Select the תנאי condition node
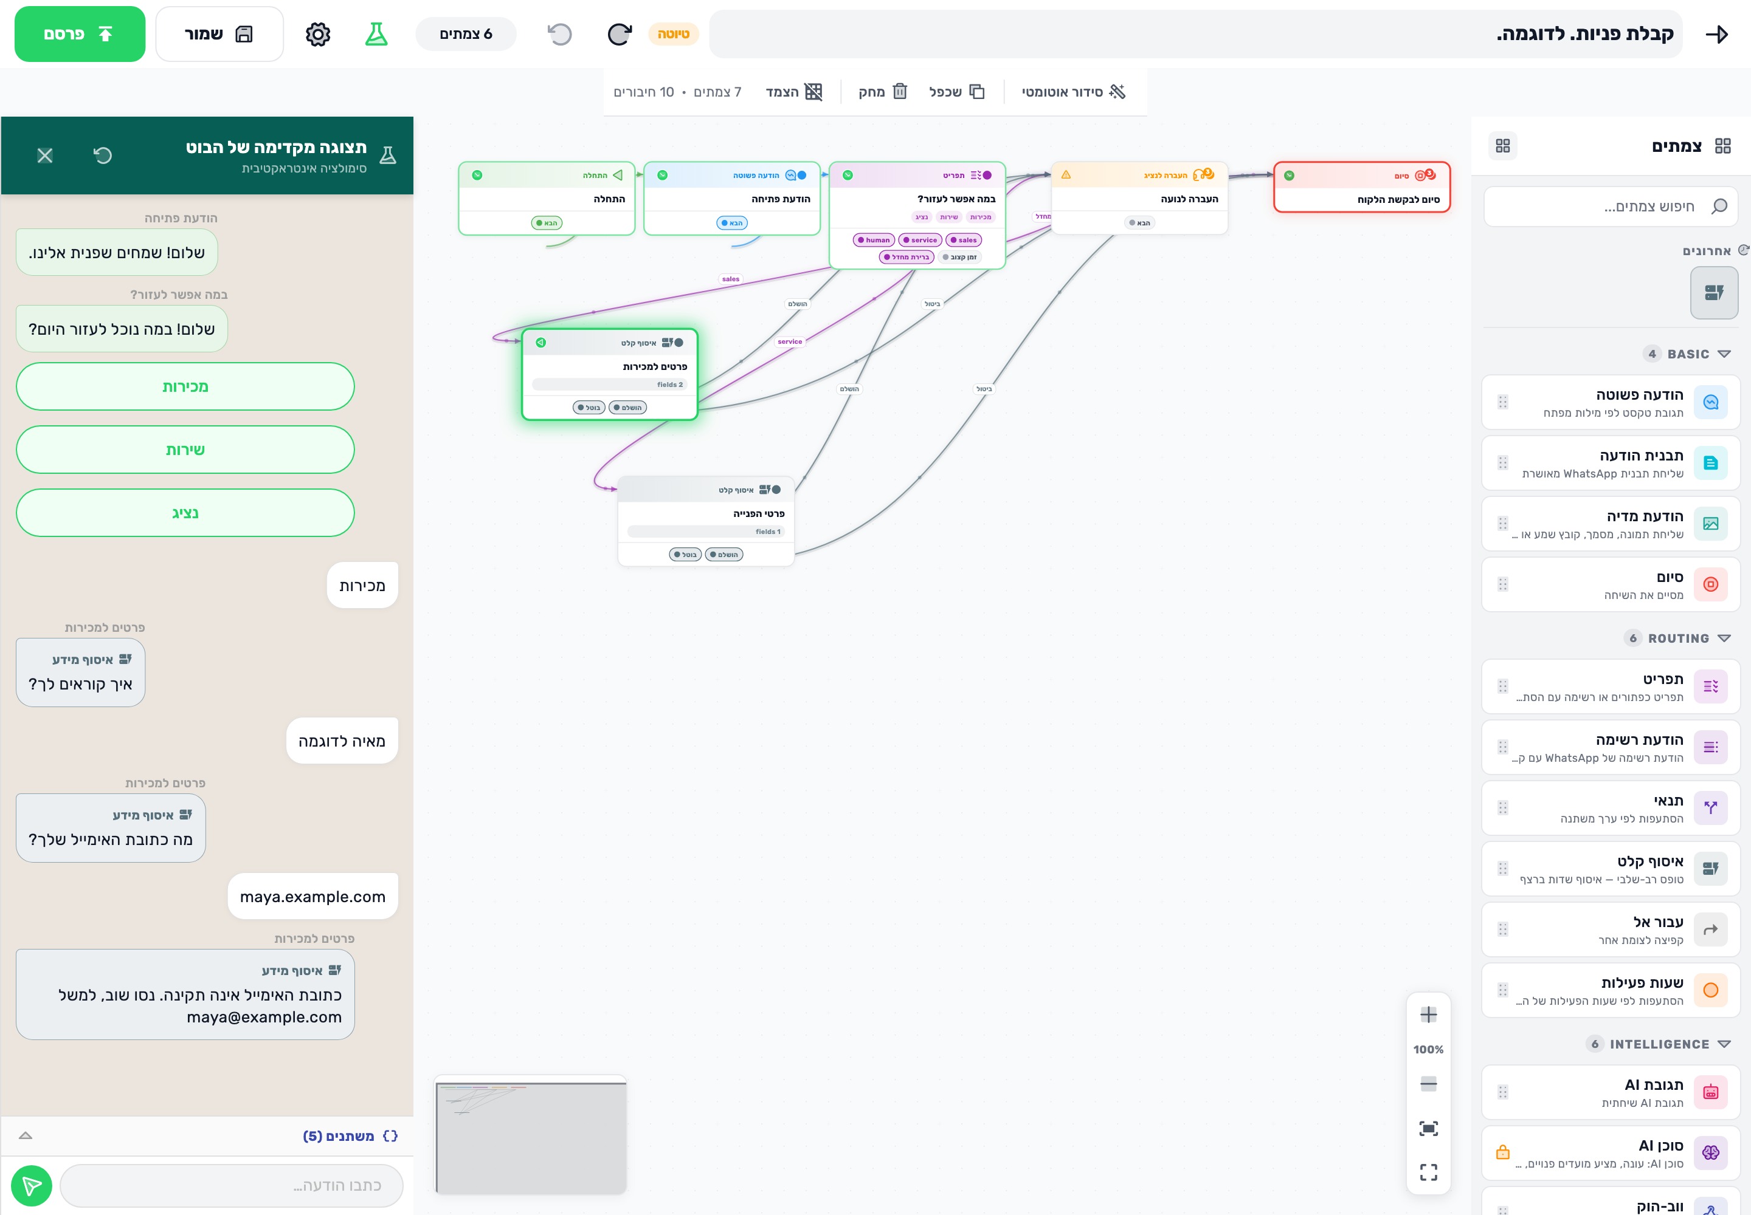1751x1215 pixels. pos(1611,808)
